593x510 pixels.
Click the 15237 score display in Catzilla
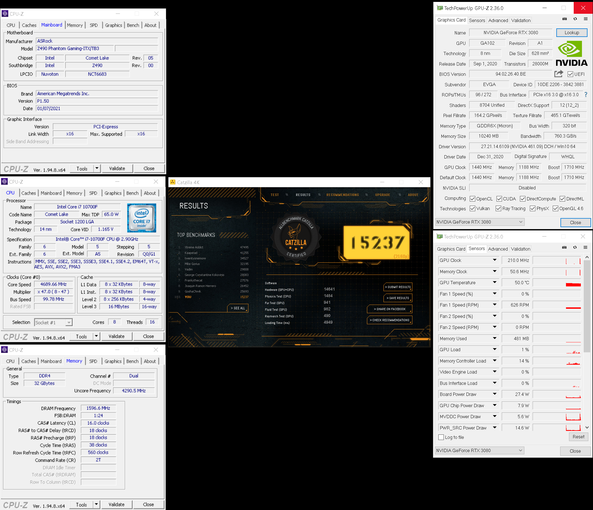(x=377, y=243)
